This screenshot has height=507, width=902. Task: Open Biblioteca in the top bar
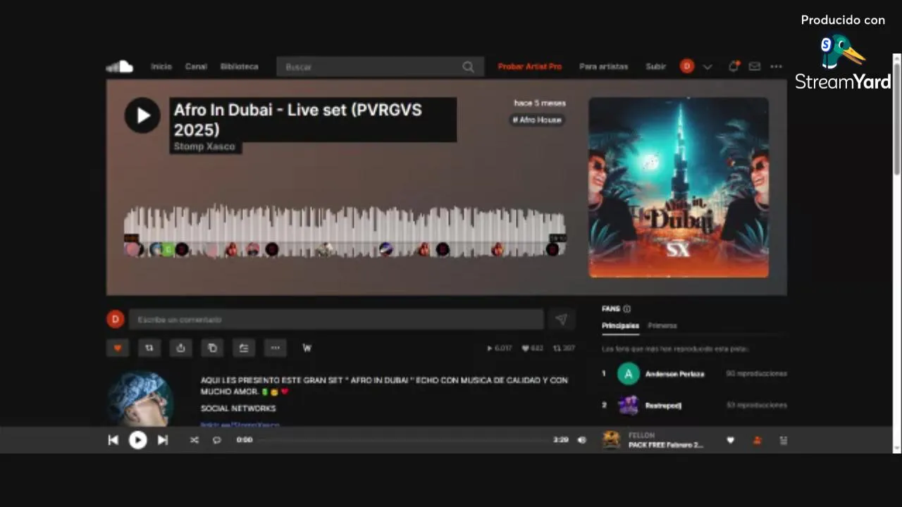coord(240,67)
